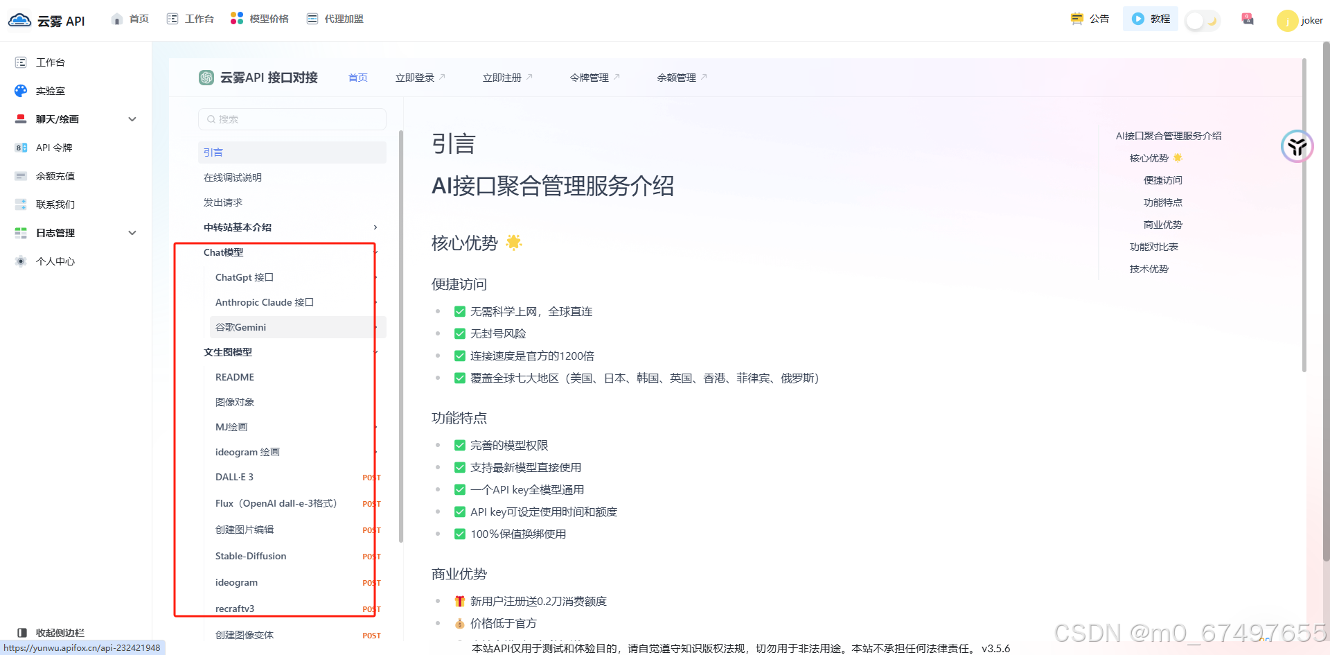Expand the 谷歌Gemini tree item
This screenshot has height=655, width=1330.
click(x=375, y=327)
